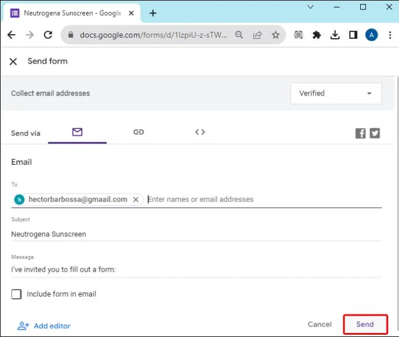399x337 pixels.
Task: Toggle the browser side panel
Action: point(353,35)
